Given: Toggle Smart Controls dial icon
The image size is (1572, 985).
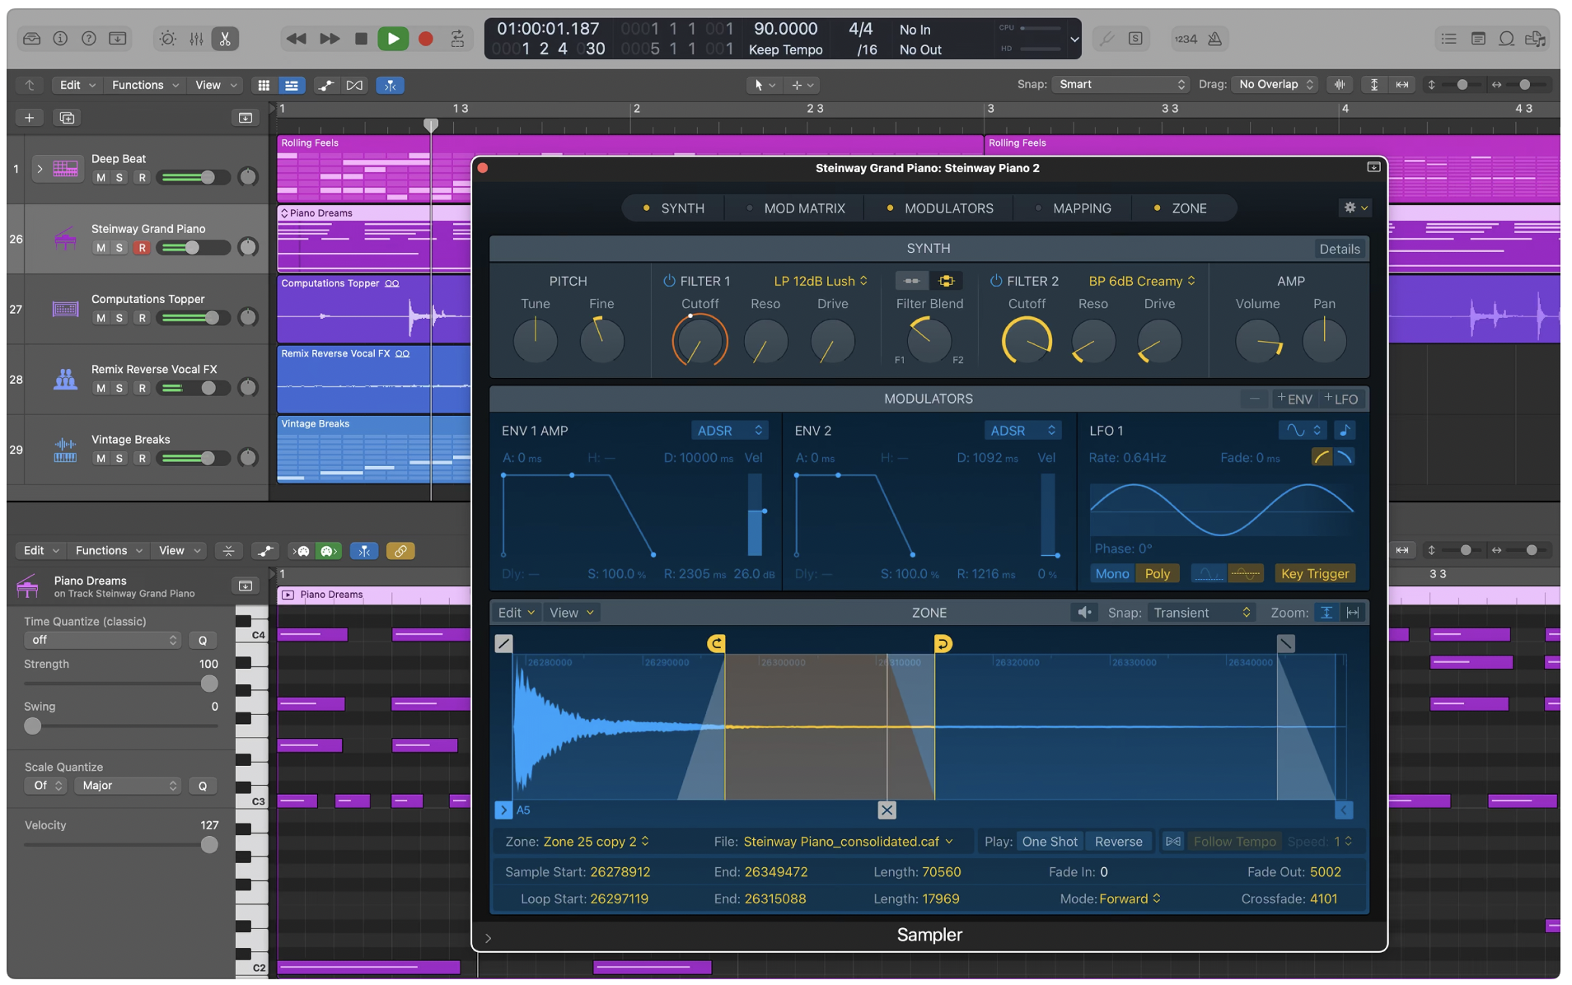Looking at the screenshot, I should click(167, 39).
